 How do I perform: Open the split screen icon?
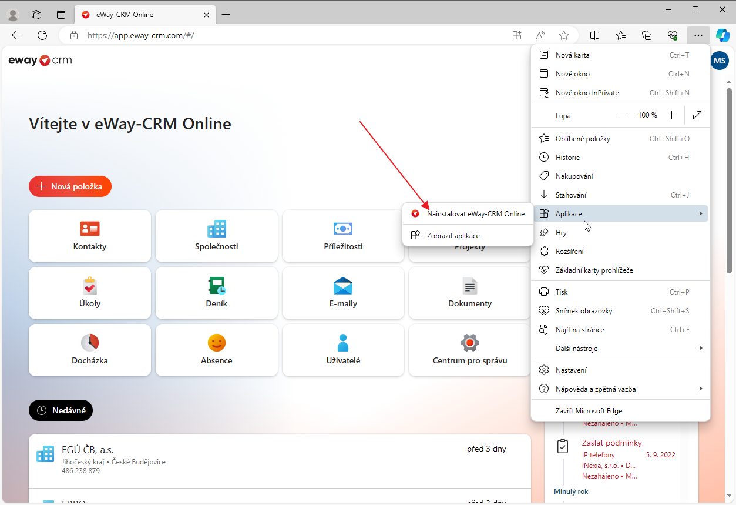coord(594,35)
